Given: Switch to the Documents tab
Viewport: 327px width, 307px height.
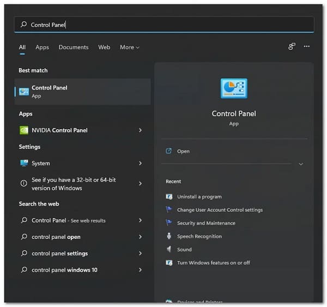Looking at the screenshot, I should click(74, 47).
